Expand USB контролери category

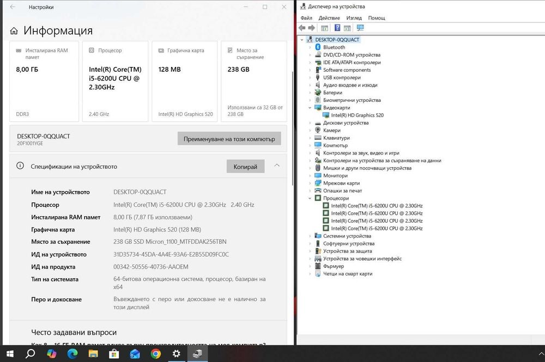click(310, 78)
